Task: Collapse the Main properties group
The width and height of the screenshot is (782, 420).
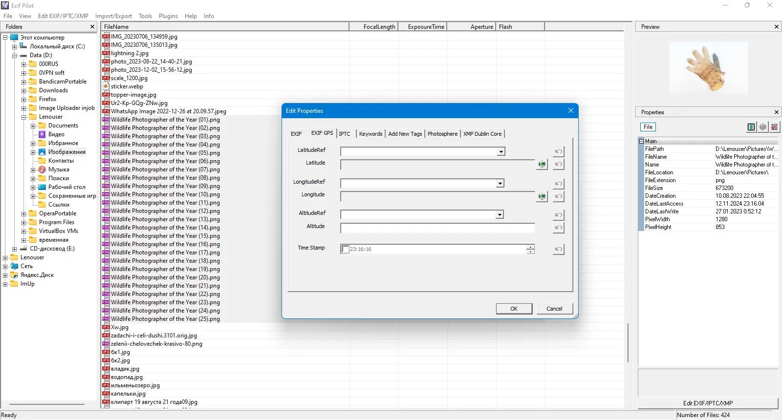Action: tap(642, 141)
